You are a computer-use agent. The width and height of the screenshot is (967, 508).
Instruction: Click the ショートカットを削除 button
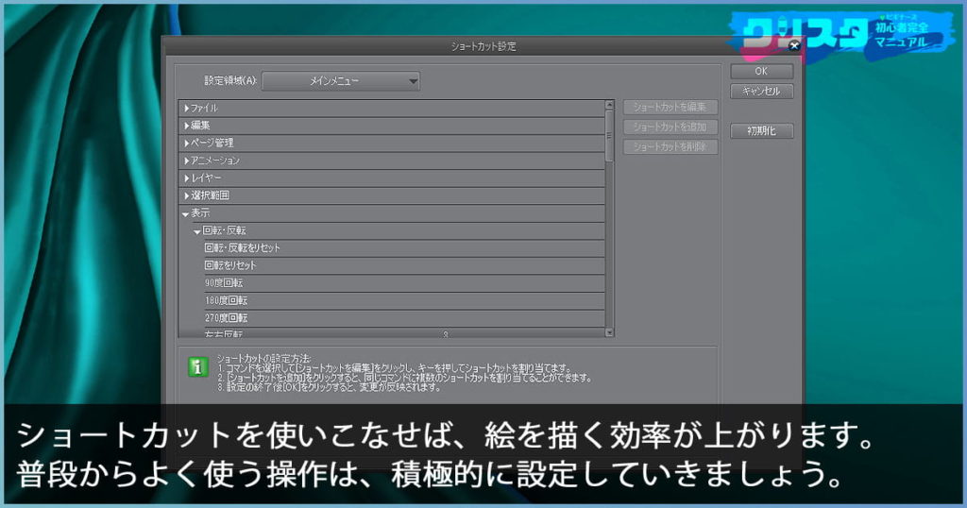[670, 146]
